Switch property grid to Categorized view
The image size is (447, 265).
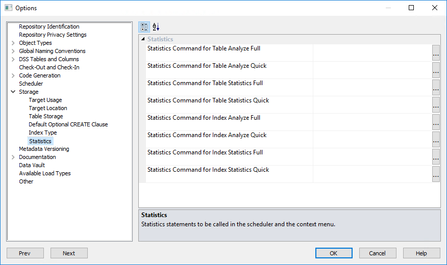coord(144,27)
